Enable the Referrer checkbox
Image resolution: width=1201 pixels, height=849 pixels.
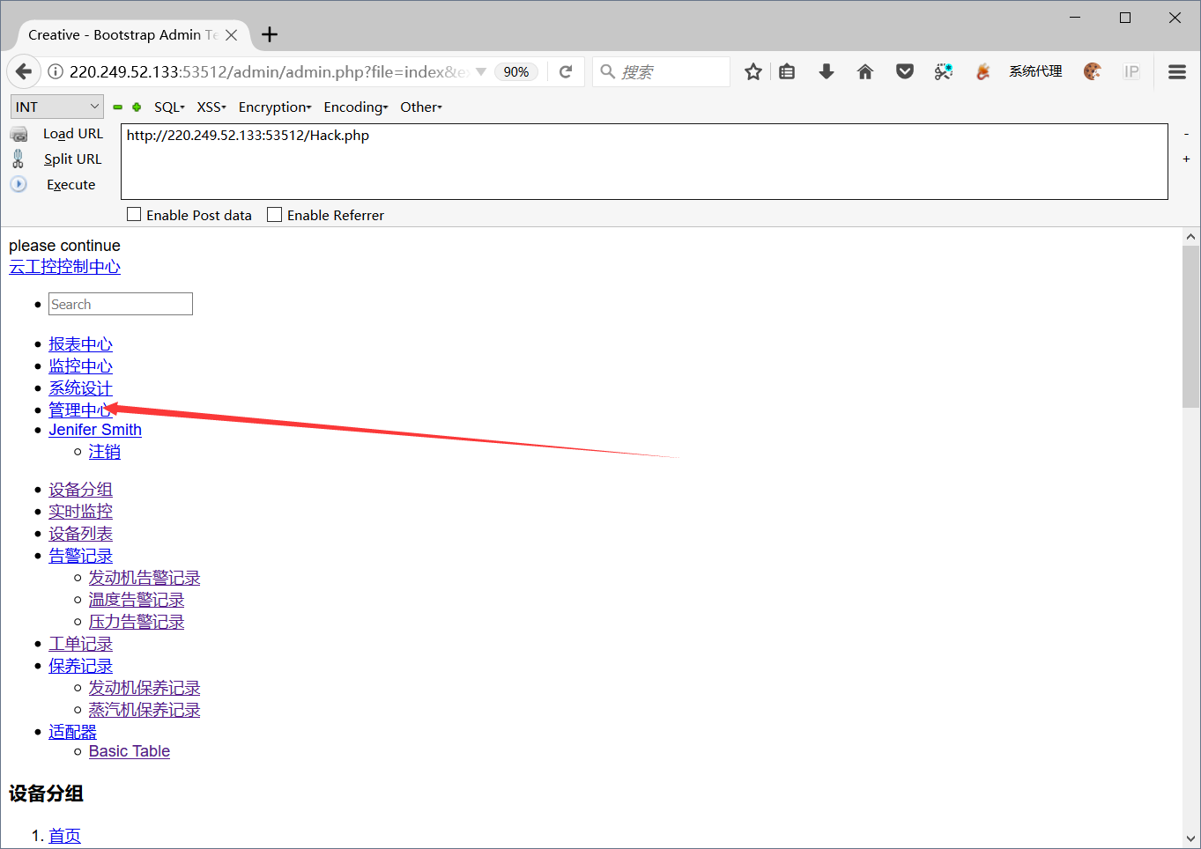[273, 214]
